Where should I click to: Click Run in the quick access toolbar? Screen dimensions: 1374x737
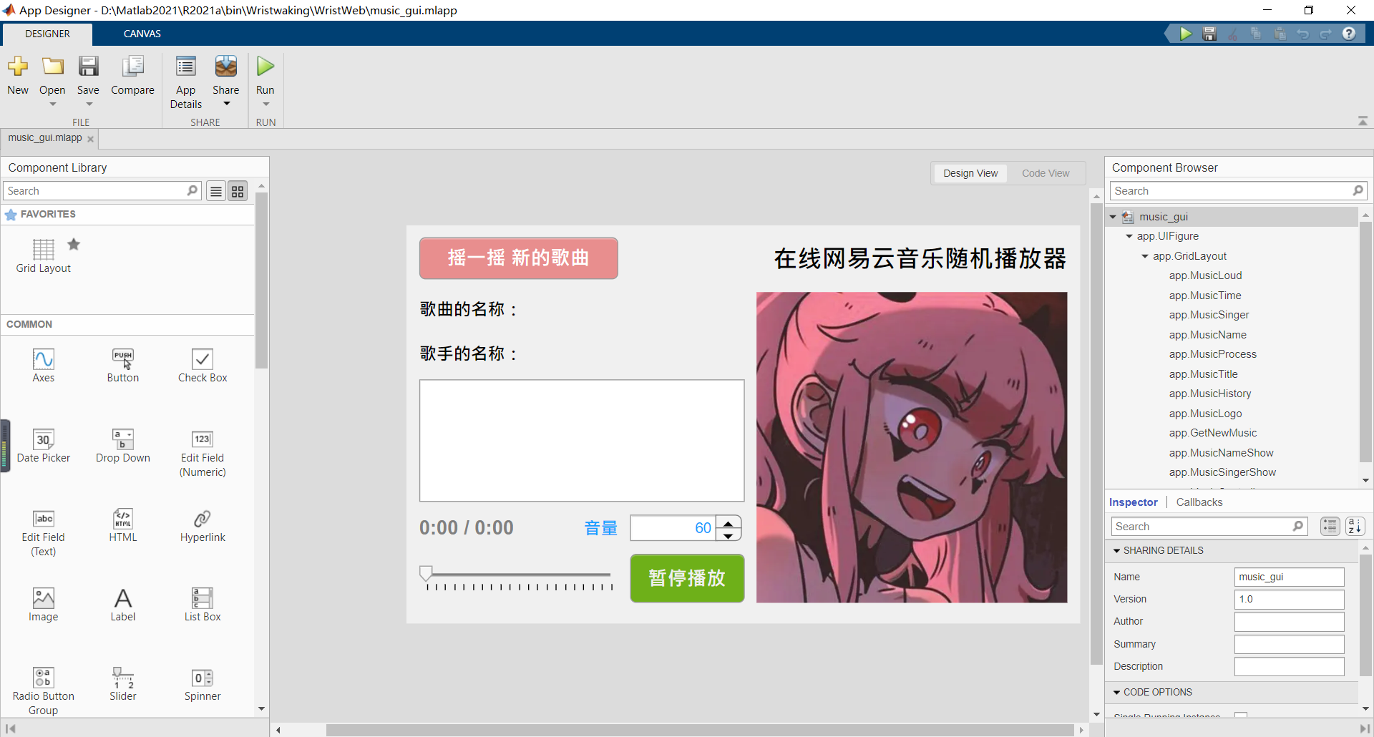(1186, 34)
